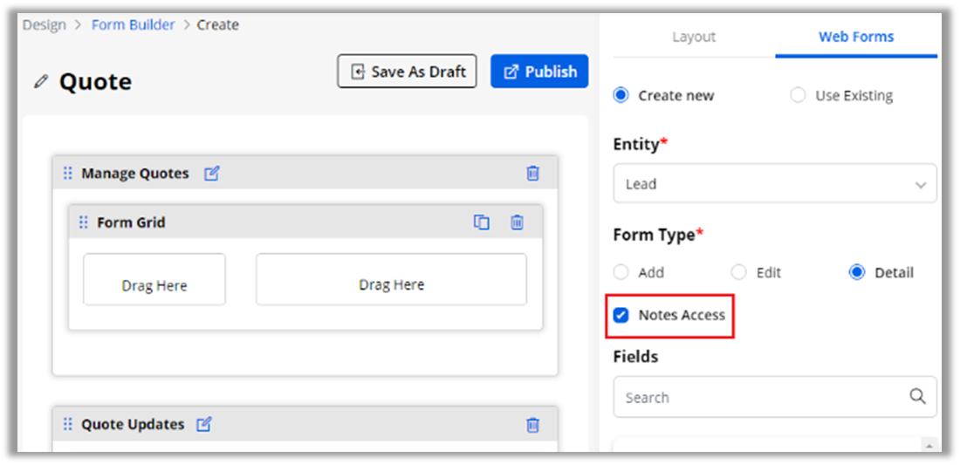This screenshot has height=465, width=960.
Task: Delete the Form Grid
Action: 518,222
